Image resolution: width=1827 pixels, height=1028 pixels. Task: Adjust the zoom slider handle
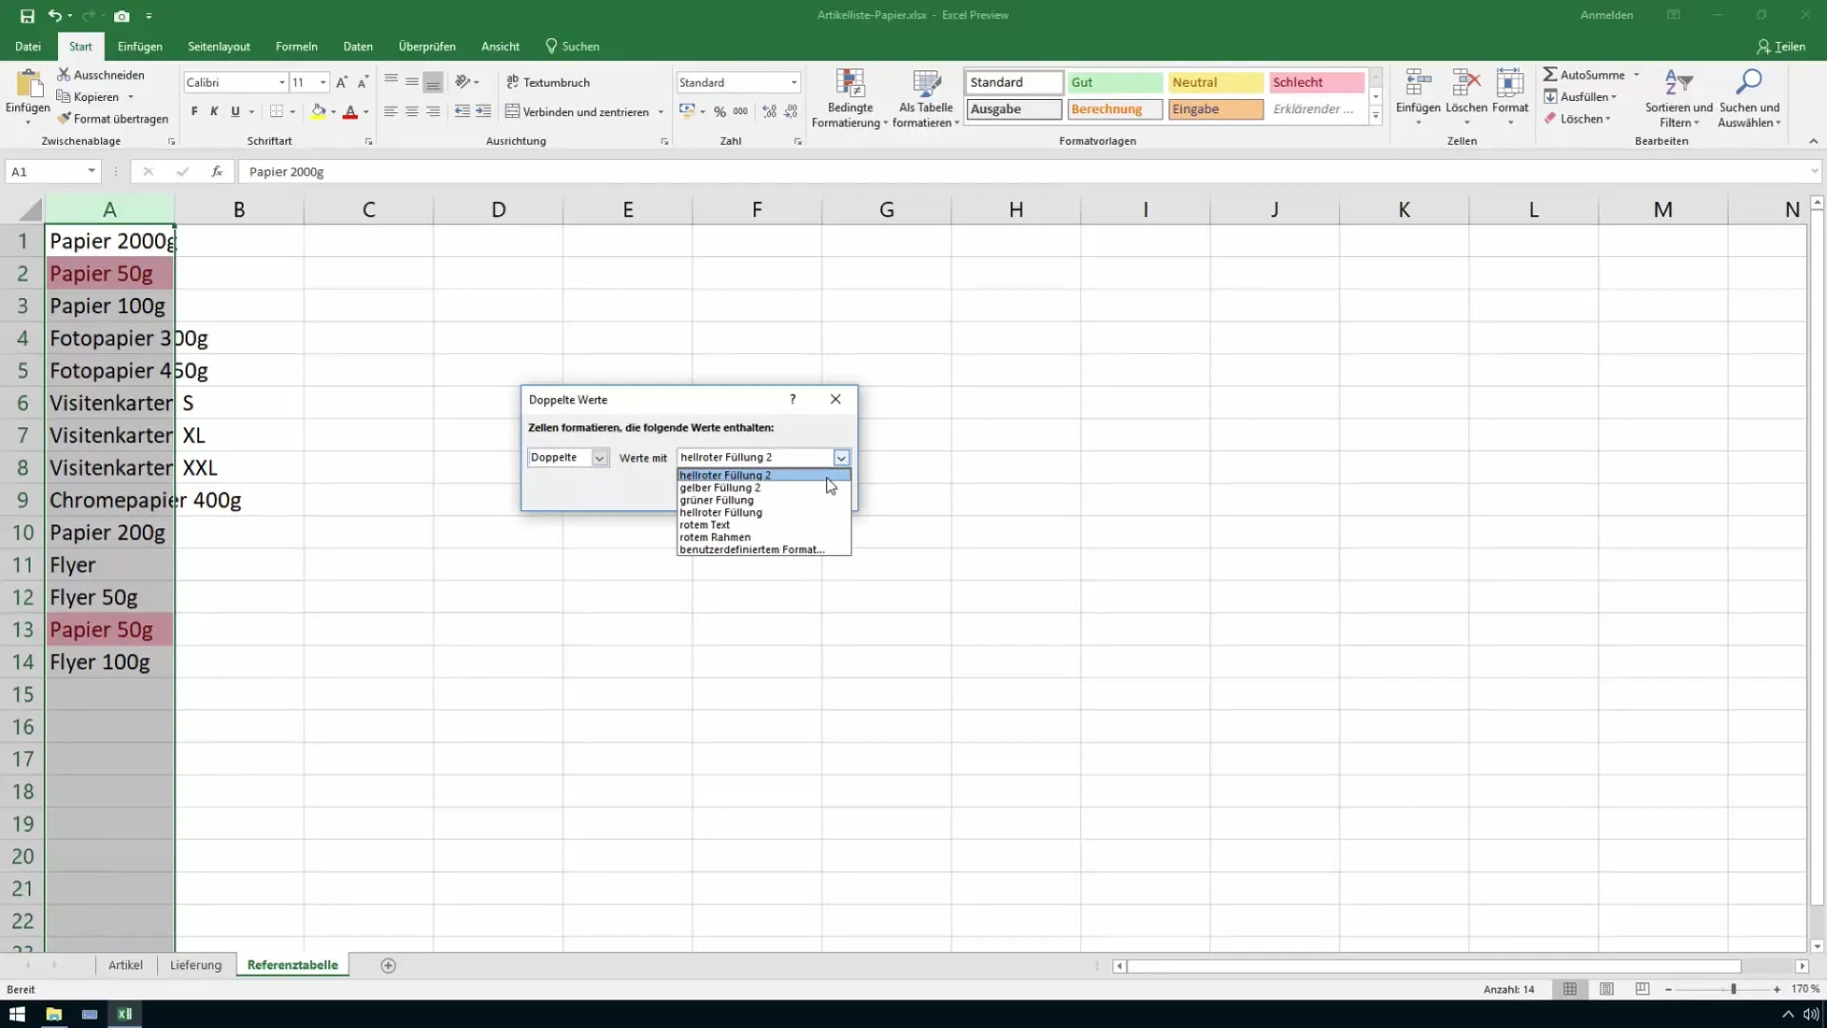point(1734,990)
